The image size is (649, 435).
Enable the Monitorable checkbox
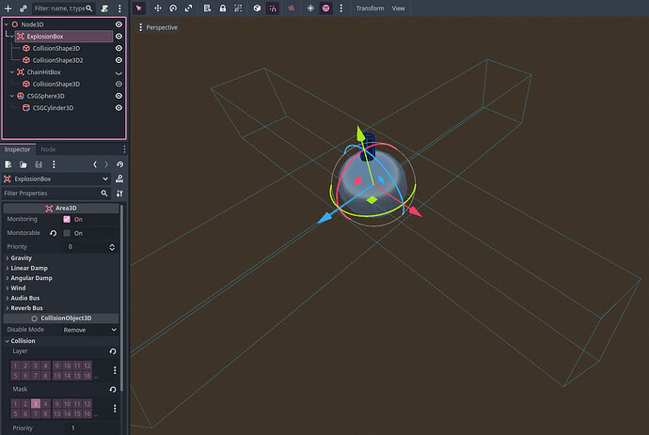point(67,233)
